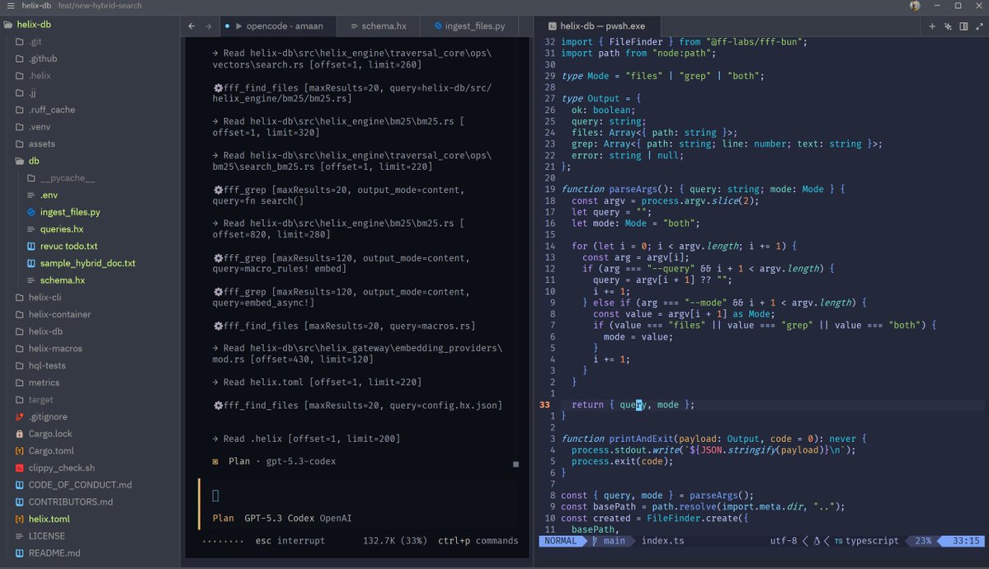Click the TS language icon in statusline
The height and width of the screenshot is (569, 989).
838,541
